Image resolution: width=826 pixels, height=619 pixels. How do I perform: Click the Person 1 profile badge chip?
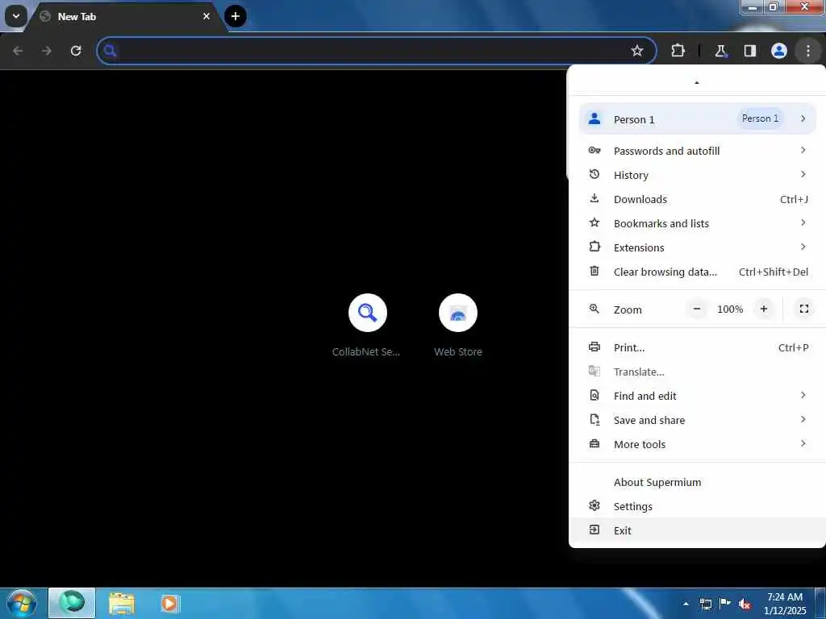tap(760, 118)
